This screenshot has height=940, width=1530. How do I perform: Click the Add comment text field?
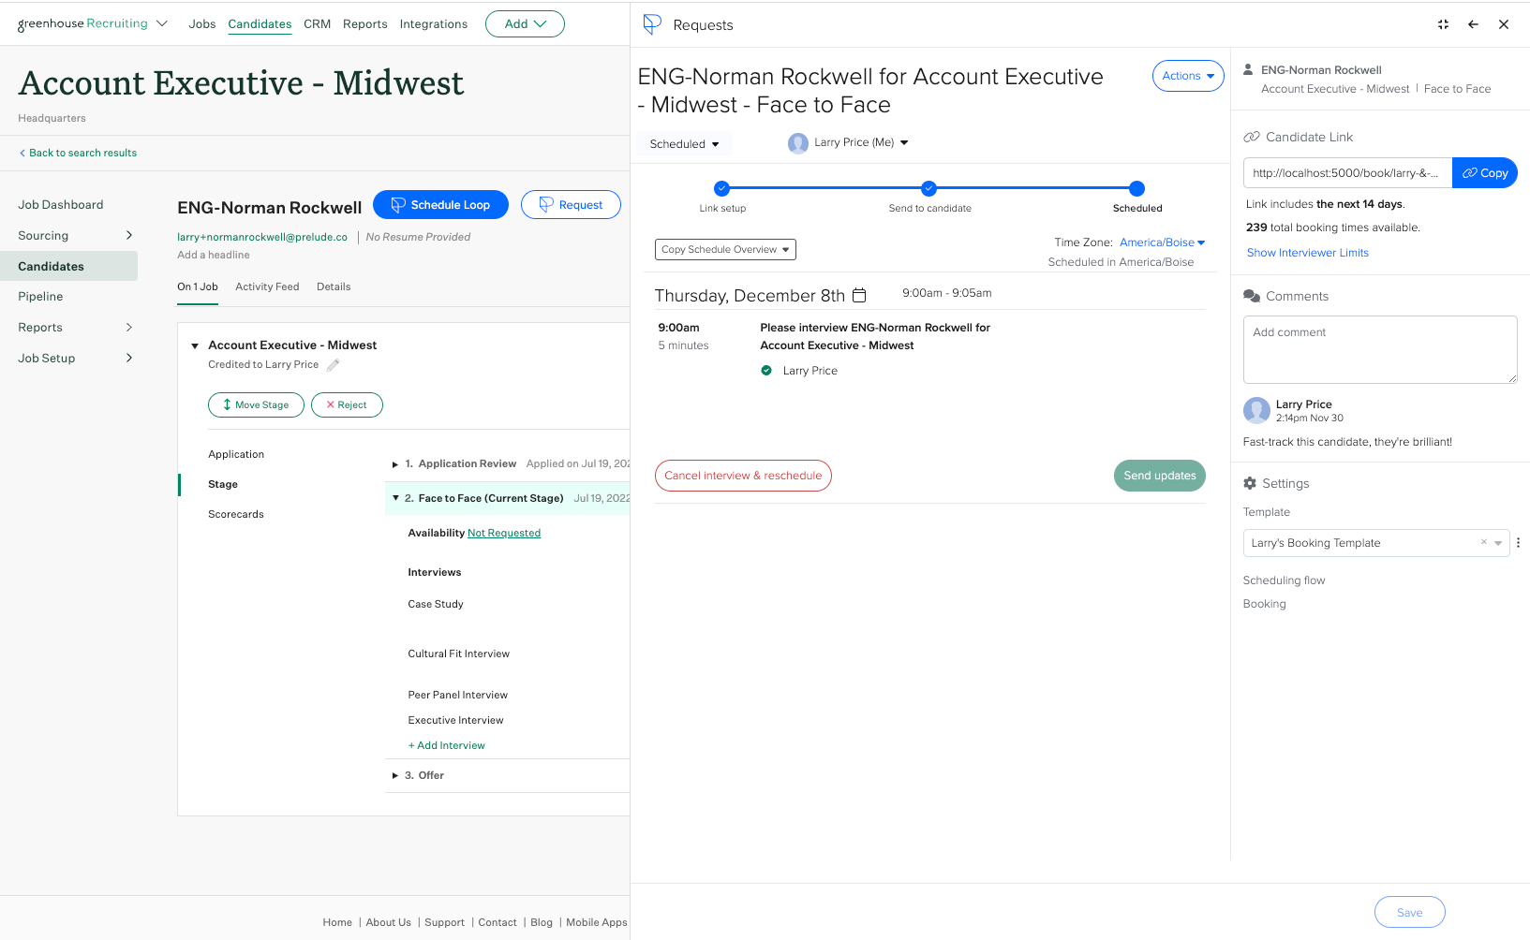(1379, 349)
